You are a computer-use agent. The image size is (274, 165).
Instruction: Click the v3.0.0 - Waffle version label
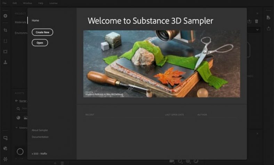coord(40,154)
